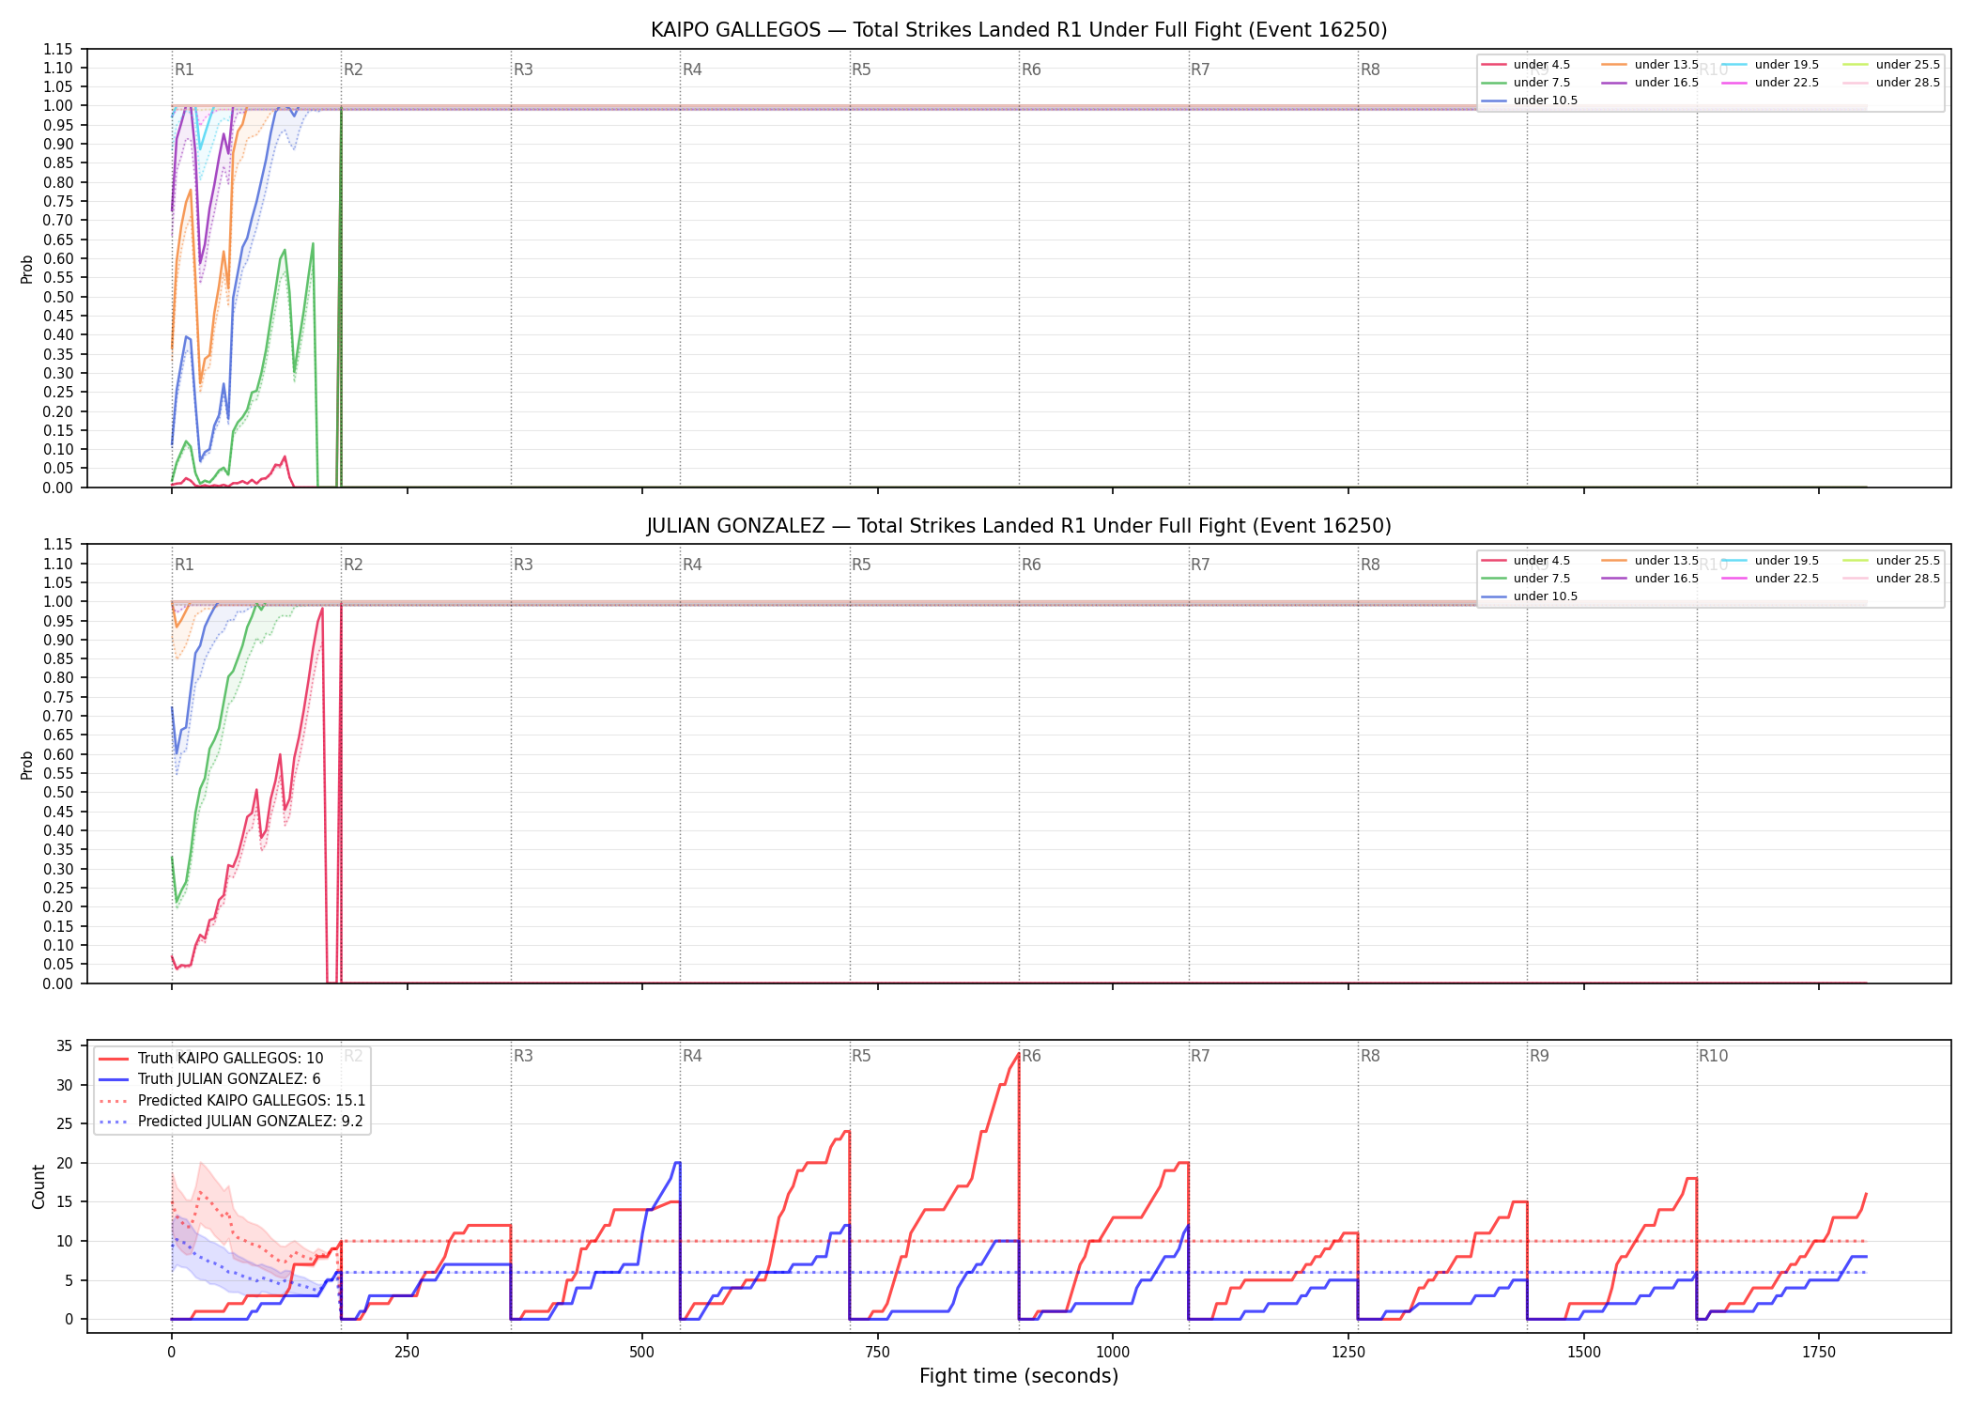Click the '0.50' tick on Kaipo Gallegos chart
Screen dimensions: 1972x1409
[x=58, y=297]
